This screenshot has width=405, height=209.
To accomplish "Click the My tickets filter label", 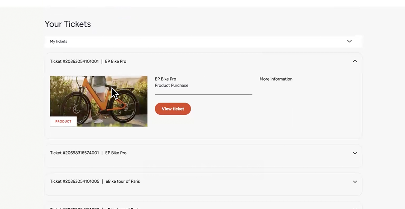I will pos(59,41).
